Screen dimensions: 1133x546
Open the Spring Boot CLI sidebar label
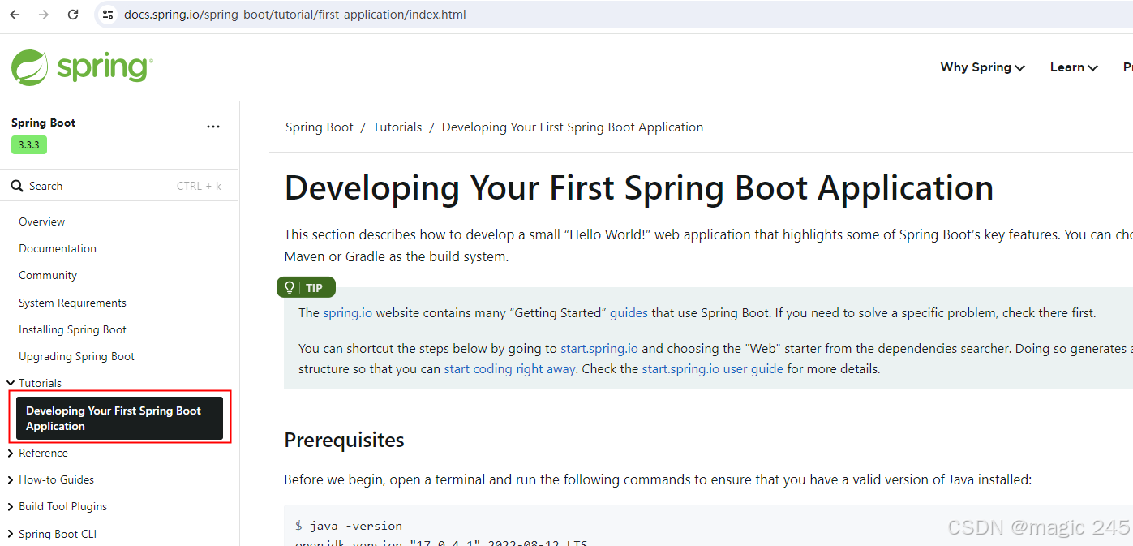pyautogui.click(x=58, y=534)
